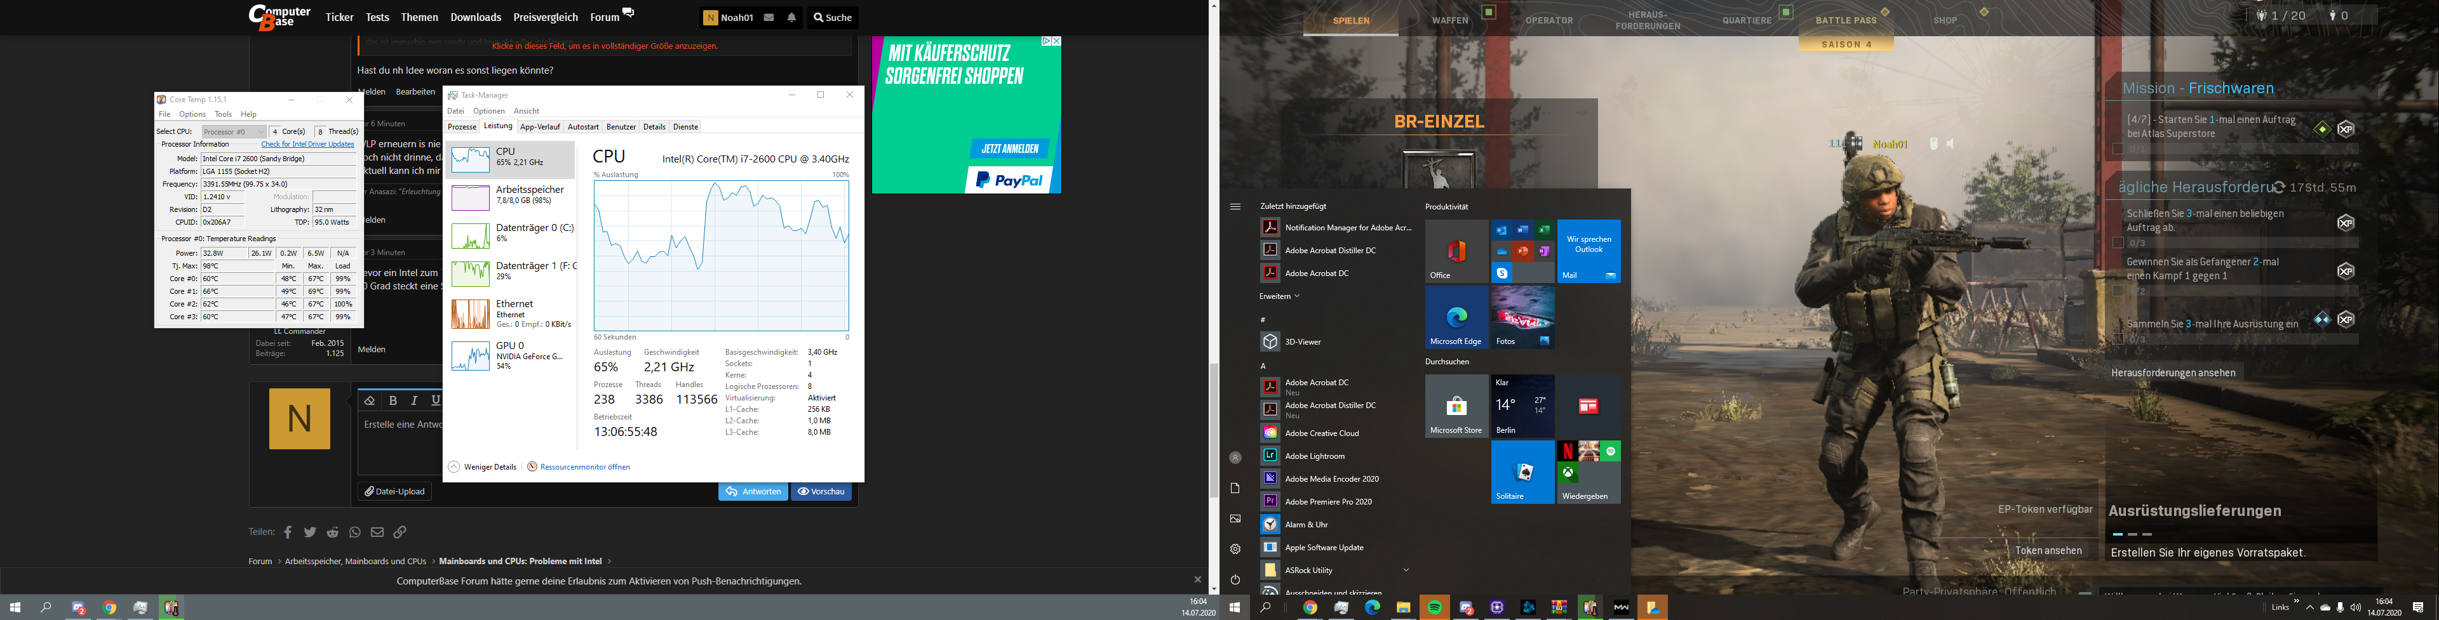Click 'Herausforderungen ansehen' in the game
This screenshot has height=620, width=2439.
pyautogui.click(x=2173, y=373)
